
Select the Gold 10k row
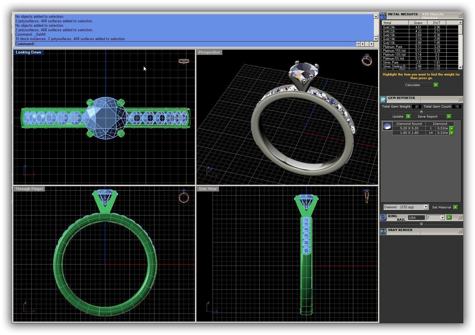[x=420, y=43]
